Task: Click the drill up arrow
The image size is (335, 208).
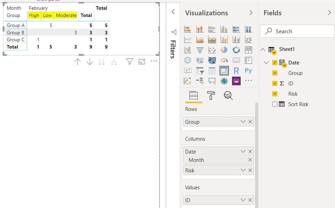Action: [78, 62]
